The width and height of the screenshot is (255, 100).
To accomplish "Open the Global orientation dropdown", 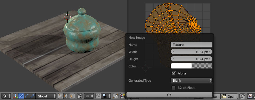I will (46, 96).
